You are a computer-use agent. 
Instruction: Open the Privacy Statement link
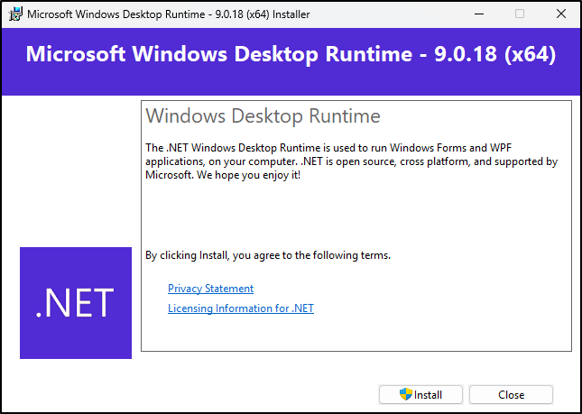pyautogui.click(x=210, y=289)
